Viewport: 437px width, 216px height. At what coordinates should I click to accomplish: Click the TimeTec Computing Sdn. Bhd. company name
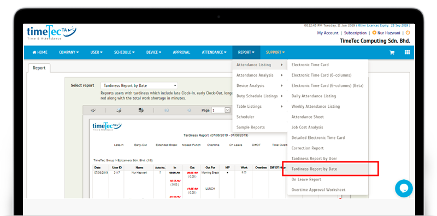[375, 41]
